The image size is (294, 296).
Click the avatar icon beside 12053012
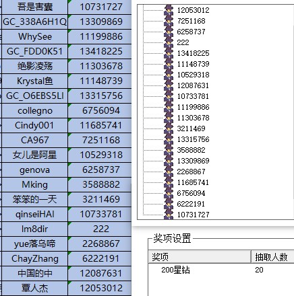click(x=169, y=10)
